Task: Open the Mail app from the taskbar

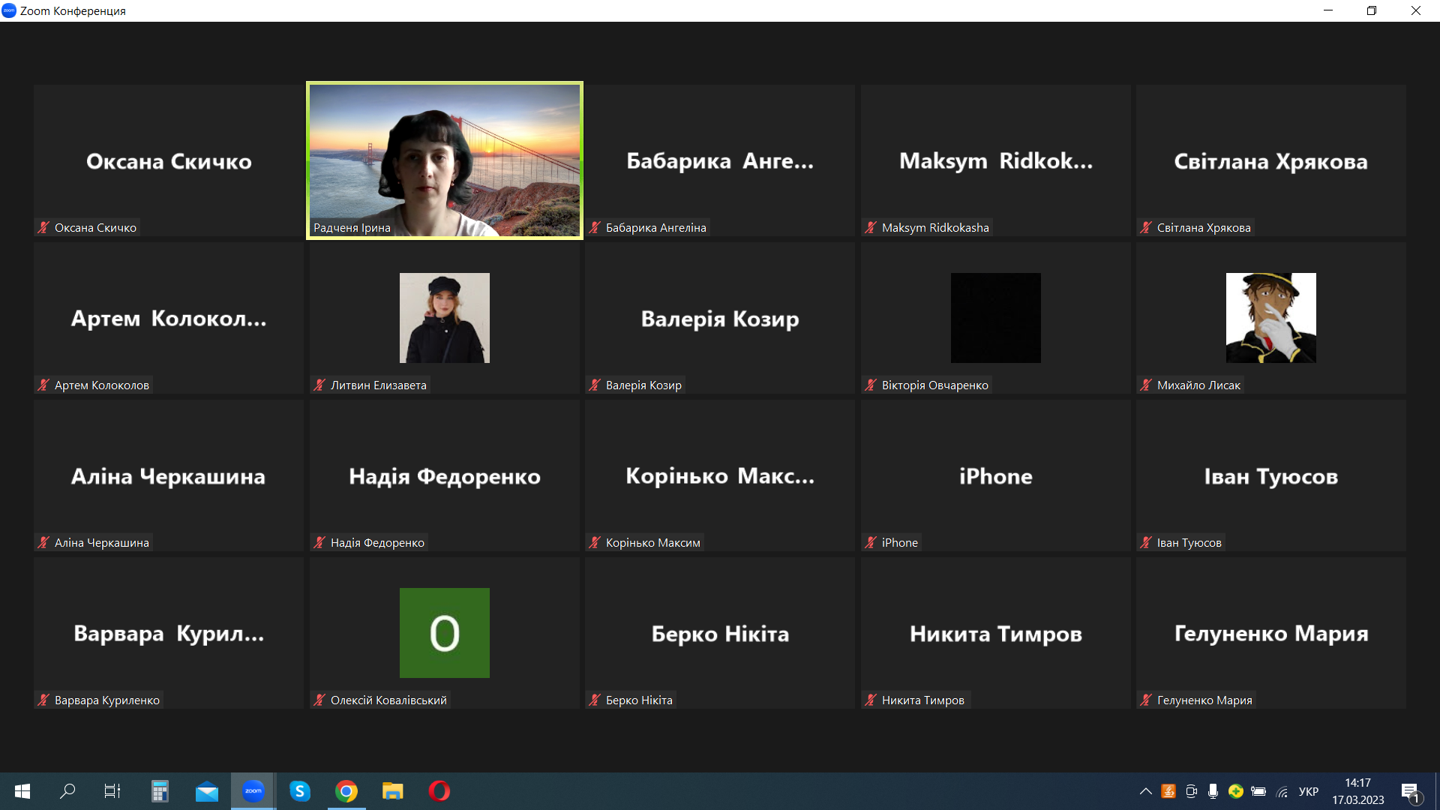Action: [x=207, y=791]
